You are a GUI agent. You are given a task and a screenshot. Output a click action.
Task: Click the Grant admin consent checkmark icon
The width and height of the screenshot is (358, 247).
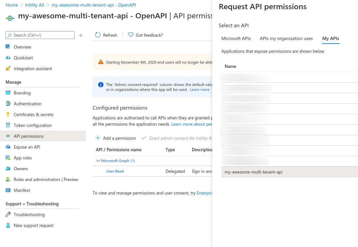(x=144, y=138)
